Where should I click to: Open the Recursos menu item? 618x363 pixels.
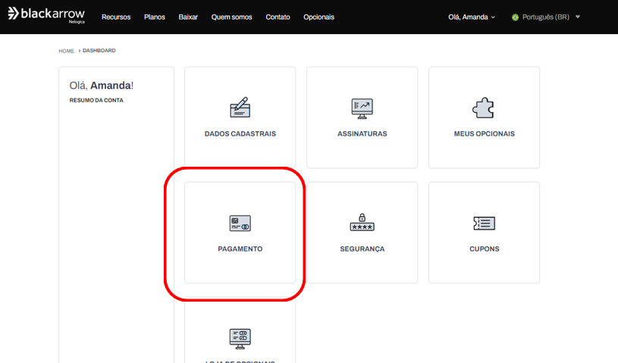point(116,17)
